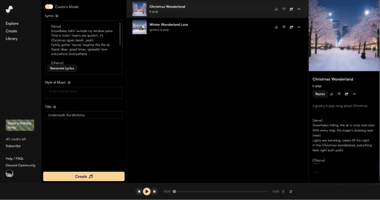Click the Generate Lyrics button
380x200 pixels.
(62, 68)
